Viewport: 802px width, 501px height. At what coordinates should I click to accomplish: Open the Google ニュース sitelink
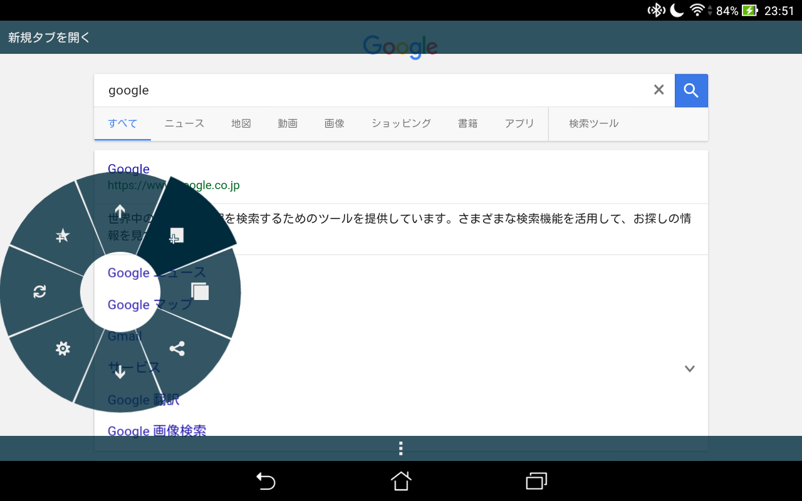click(x=157, y=273)
